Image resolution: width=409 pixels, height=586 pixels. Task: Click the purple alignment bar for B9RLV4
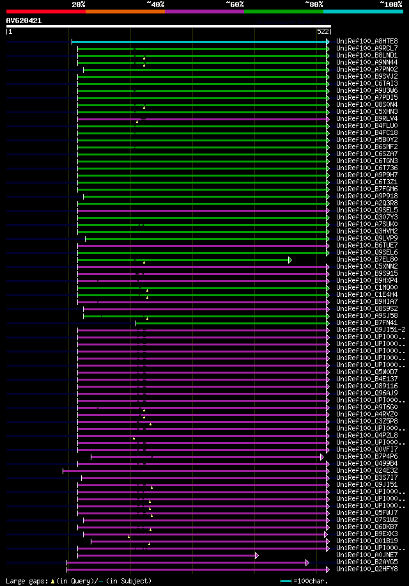pyautogui.click(x=203, y=119)
